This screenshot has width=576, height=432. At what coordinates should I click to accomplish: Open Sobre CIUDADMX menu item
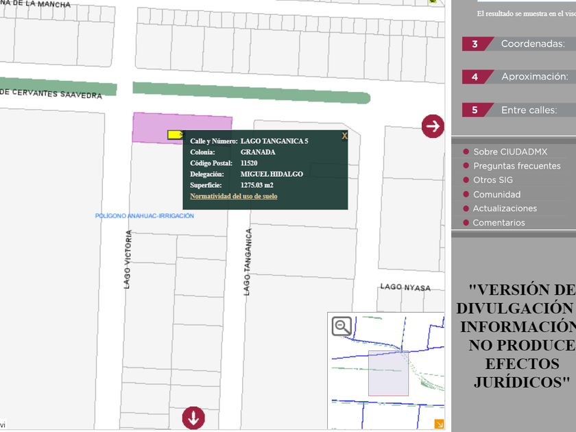pos(509,152)
